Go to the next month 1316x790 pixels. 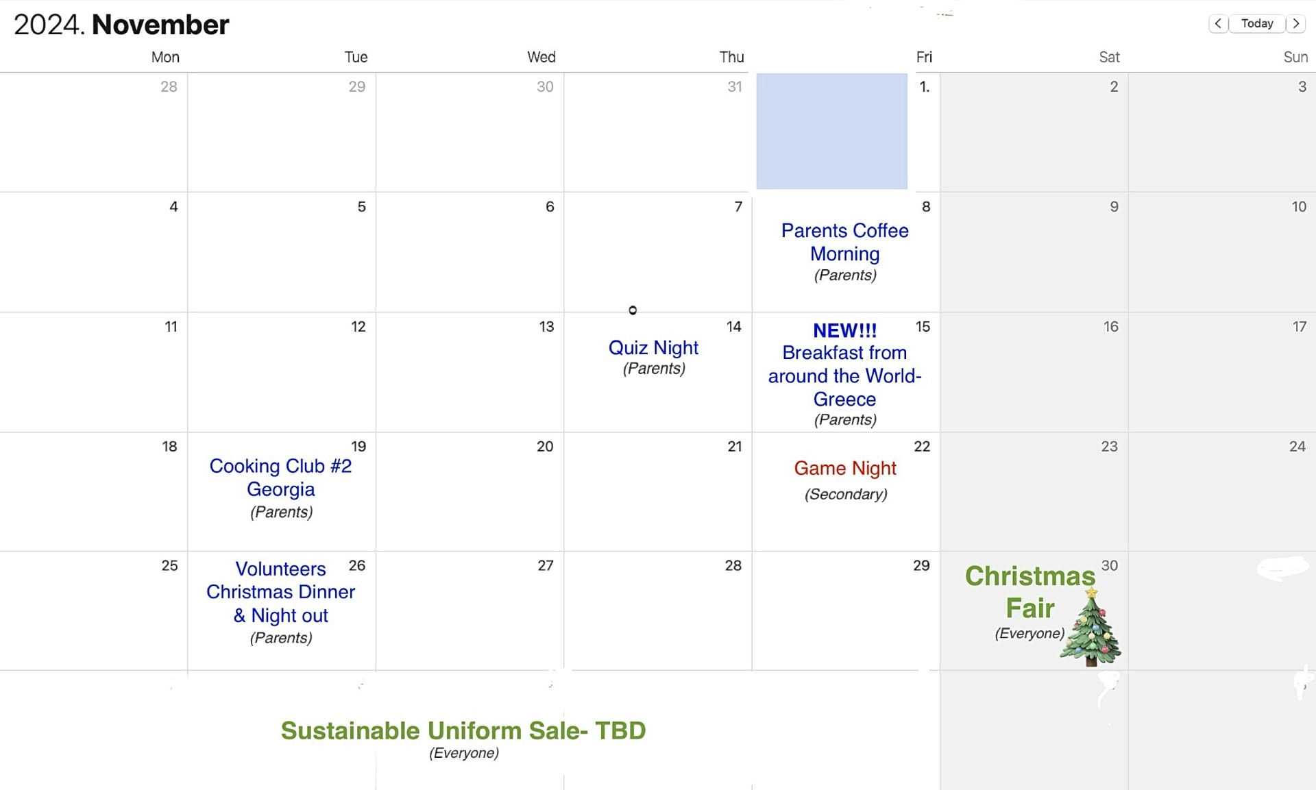tap(1295, 23)
